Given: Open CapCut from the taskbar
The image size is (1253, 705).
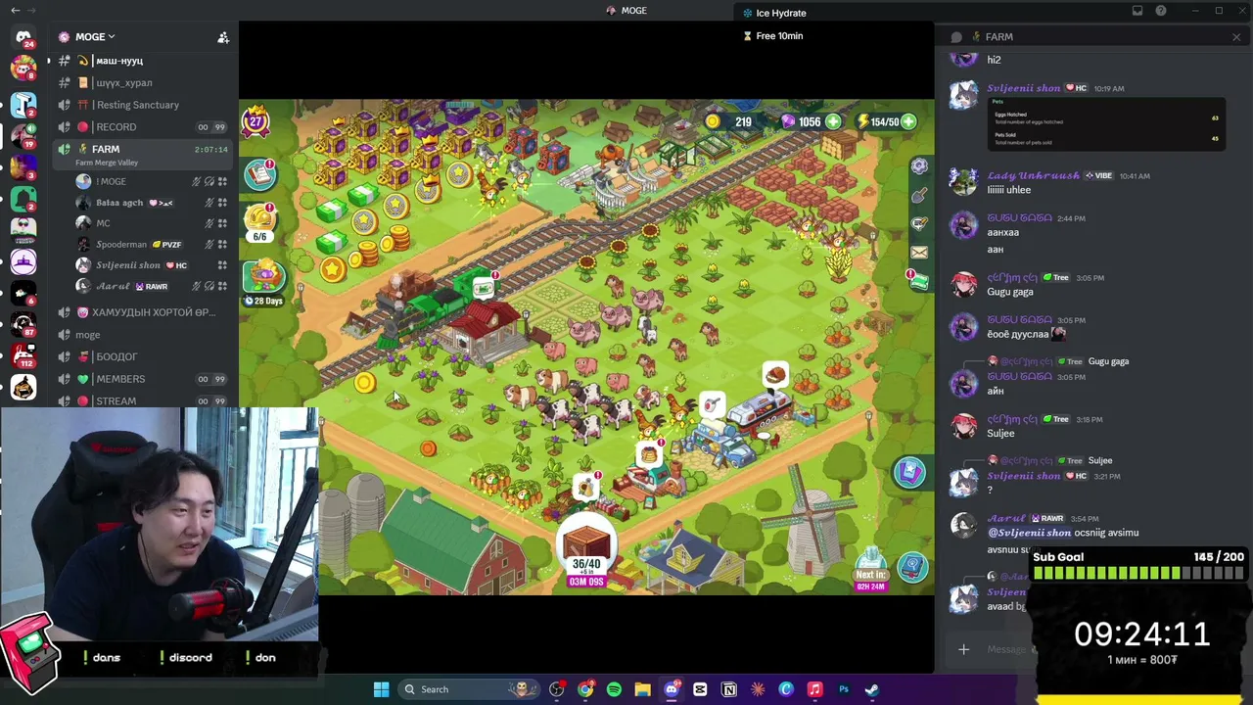Looking at the screenshot, I should tap(700, 689).
